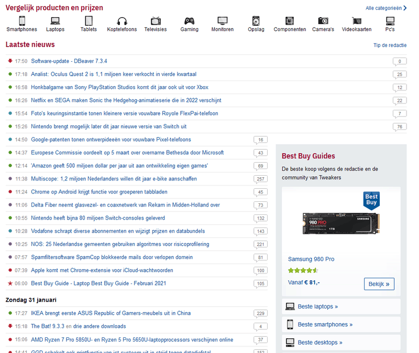Open Europese Commissie Bethesda overname article
Viewport: 419px width, 353px height.
pos(127,153)
